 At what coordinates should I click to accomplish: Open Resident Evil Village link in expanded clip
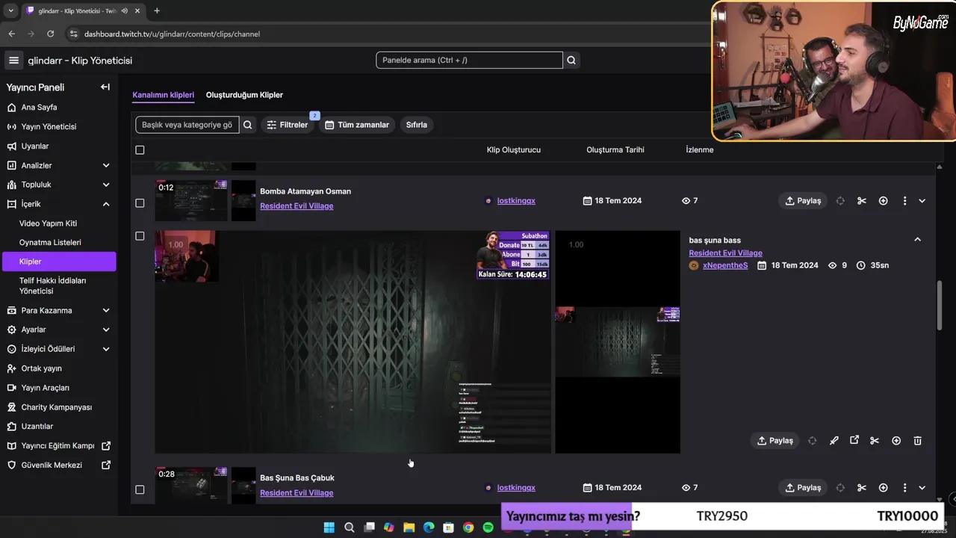(725, 253)
